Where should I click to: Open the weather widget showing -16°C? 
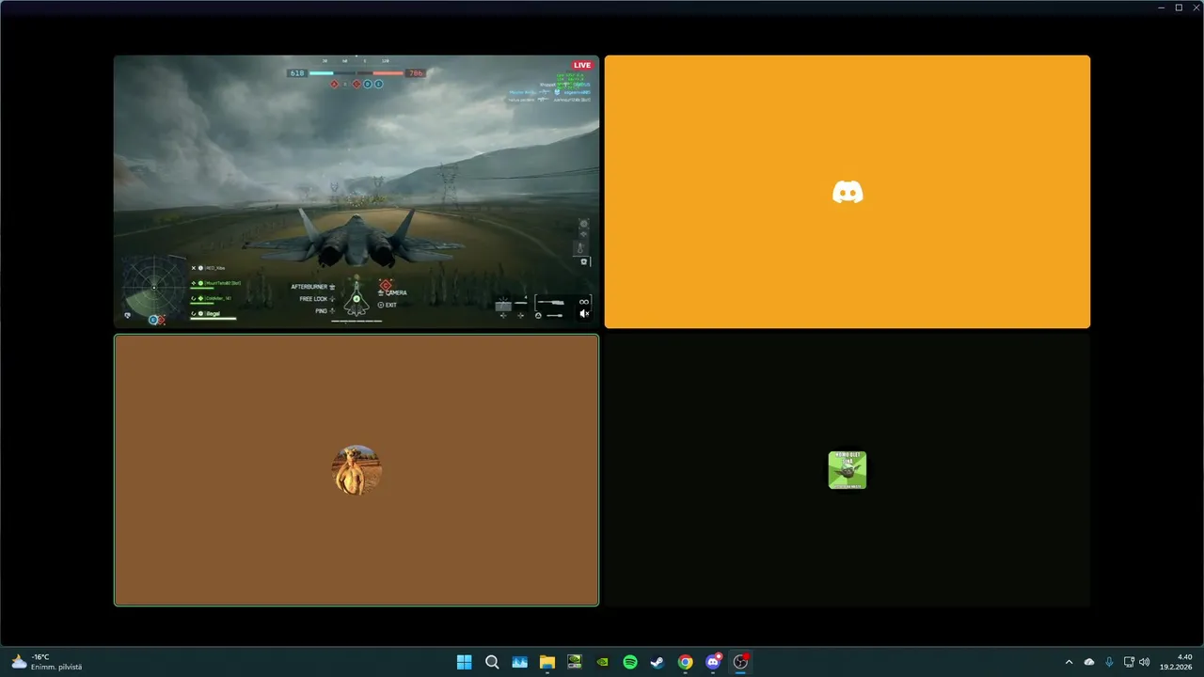(x=47, y=662)
